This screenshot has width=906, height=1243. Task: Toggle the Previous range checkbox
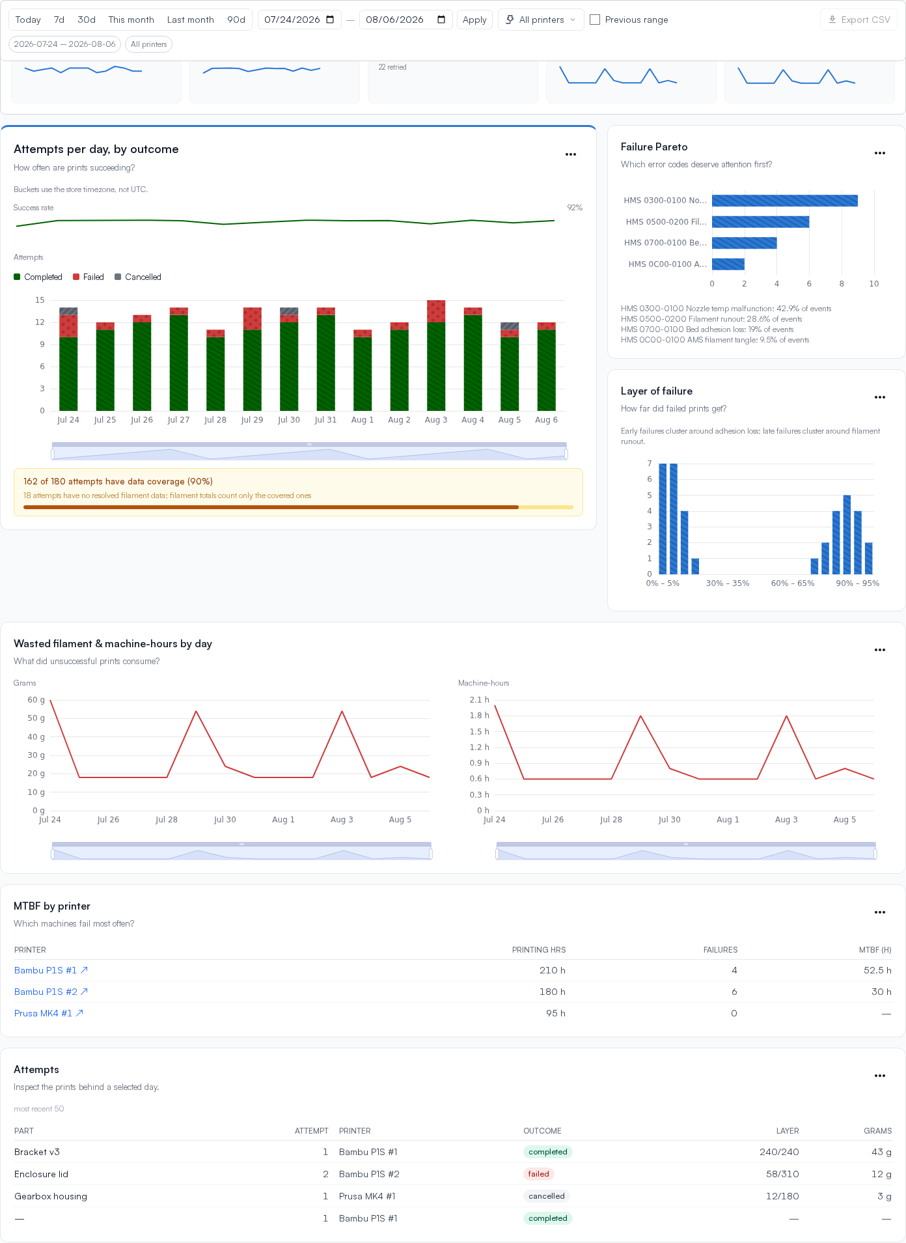click(595, 20)
